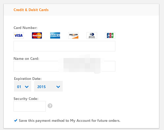The width and height of the screenshot is (164, 130).
Task: Uncheck Save this payment method checkbox
Action: (x=16, y=121)
